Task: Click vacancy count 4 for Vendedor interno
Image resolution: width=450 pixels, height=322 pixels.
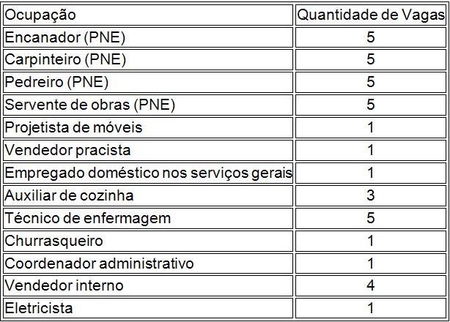Action: [371, 286]
